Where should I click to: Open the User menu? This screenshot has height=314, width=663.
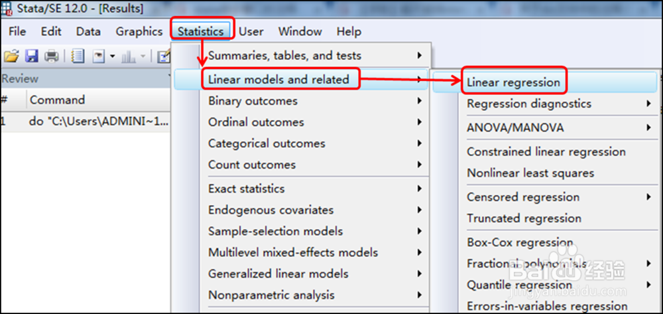251,31
